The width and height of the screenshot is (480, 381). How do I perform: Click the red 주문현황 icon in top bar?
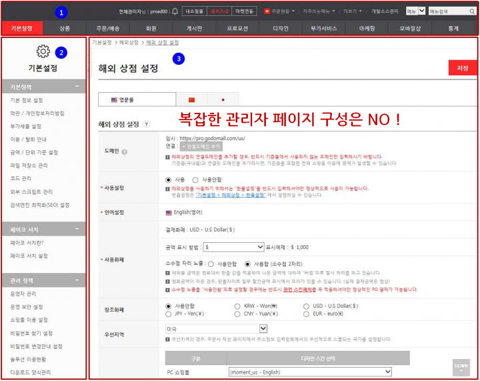(x=267, y=11)
